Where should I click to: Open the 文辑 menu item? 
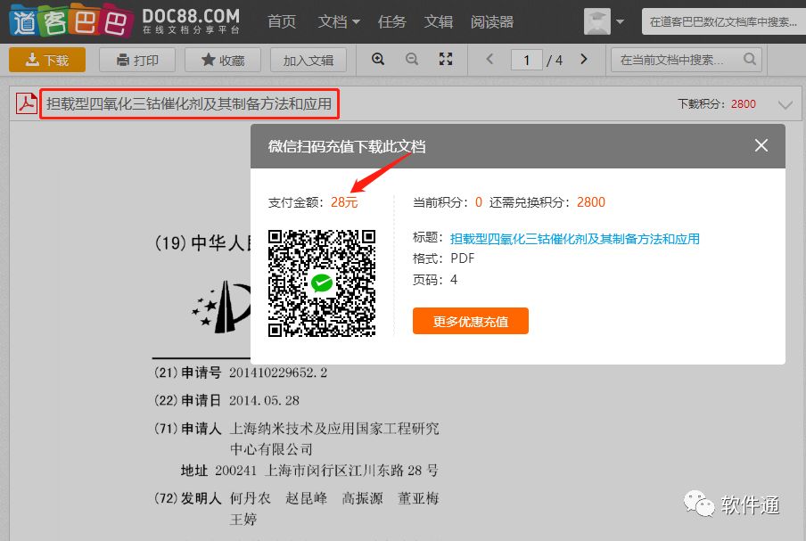pyautogui.click(x=439, y=21)
